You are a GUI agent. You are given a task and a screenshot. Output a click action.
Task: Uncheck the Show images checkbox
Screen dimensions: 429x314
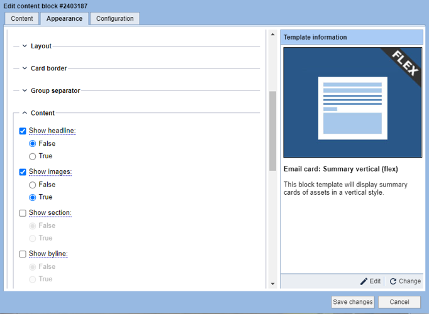pyautogui.click(x=23, y=172)
